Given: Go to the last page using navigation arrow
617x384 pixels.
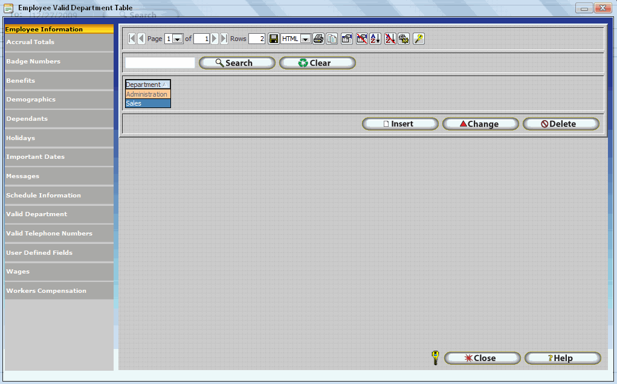Looking at the screenshot, I should tap(224, 39).
